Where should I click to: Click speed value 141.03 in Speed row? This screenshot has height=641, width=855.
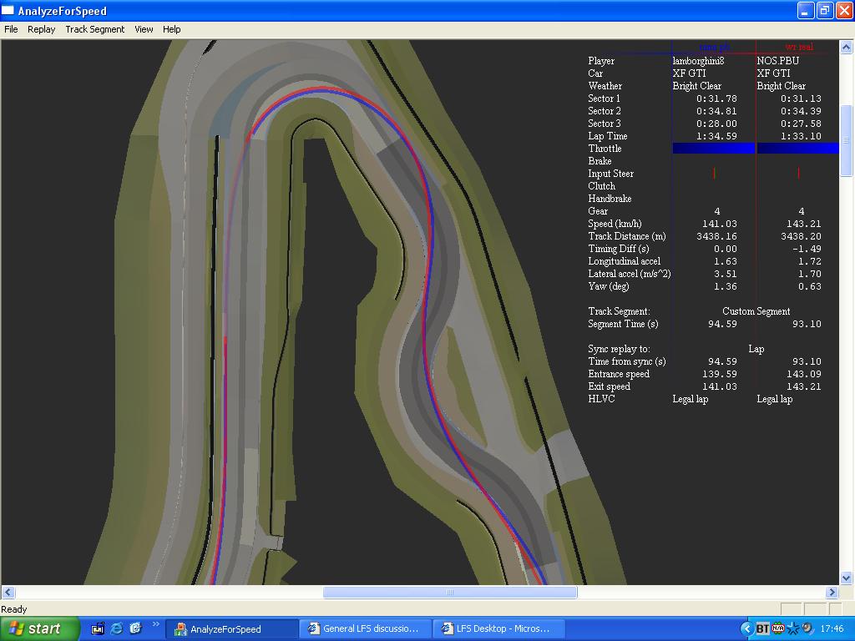pos(720,224)
